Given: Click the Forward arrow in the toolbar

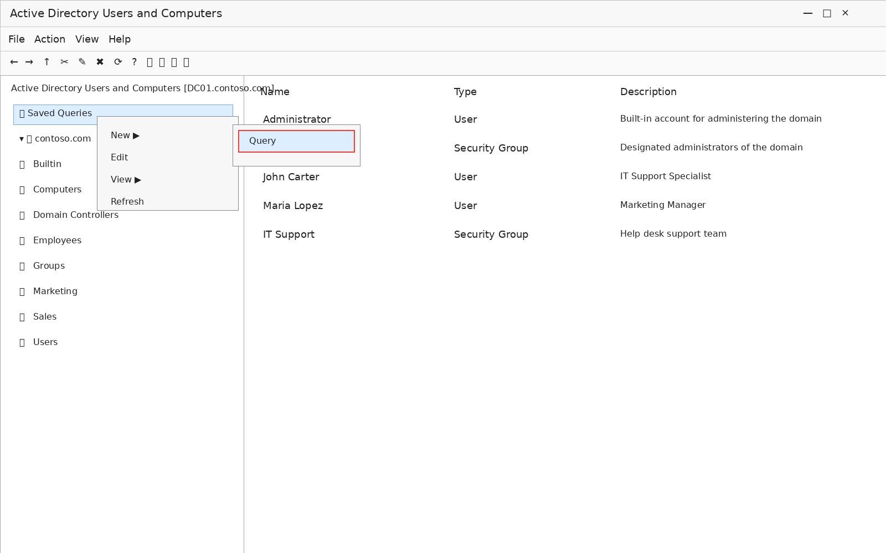Looking at the screenshot, I should [x=29, y=62].
